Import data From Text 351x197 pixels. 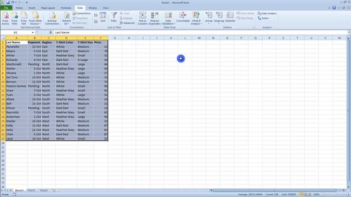[x=24, y=18]
